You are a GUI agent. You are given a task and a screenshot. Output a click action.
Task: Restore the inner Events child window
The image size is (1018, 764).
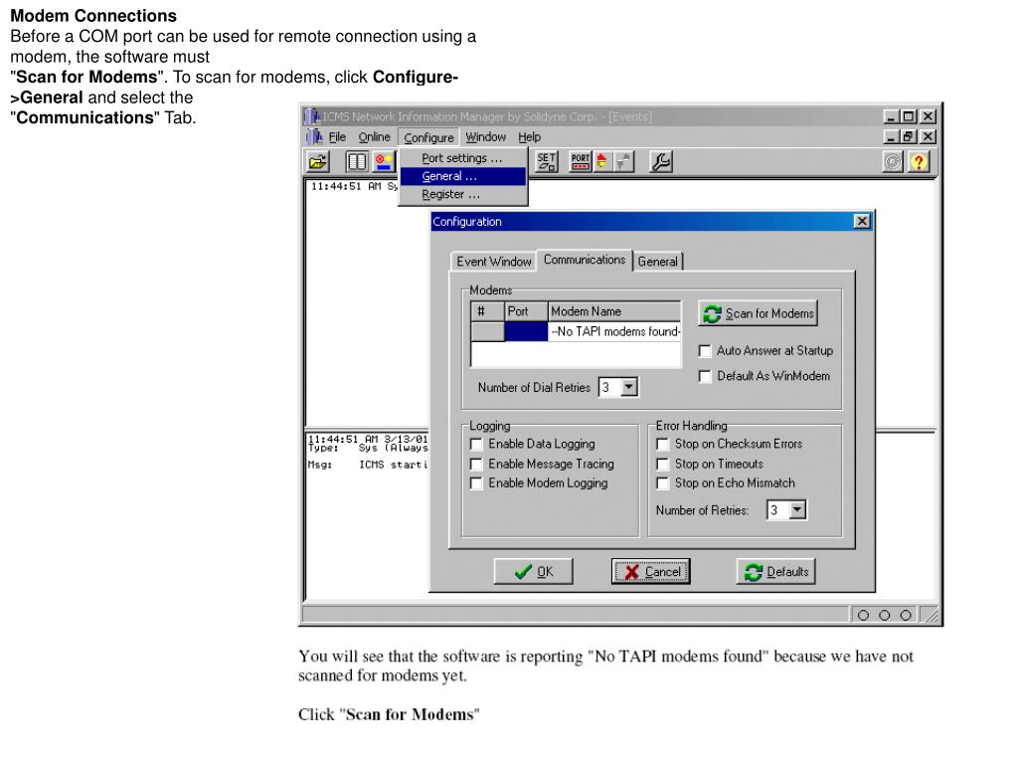pos(909,137)
